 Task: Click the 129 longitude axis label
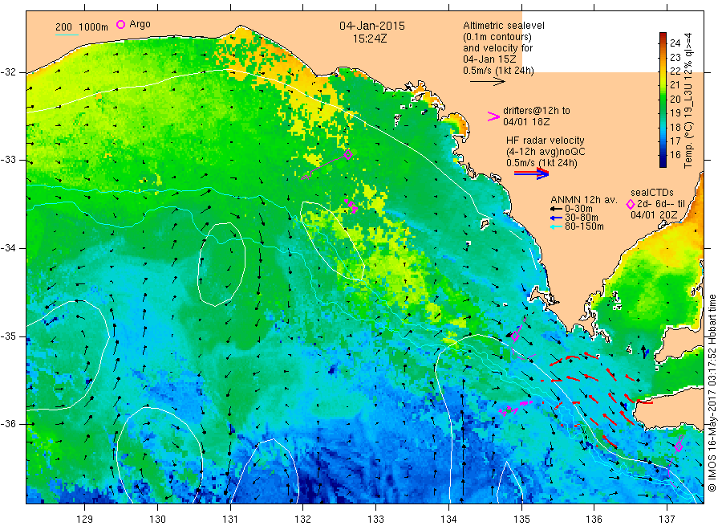coord(85,520)
